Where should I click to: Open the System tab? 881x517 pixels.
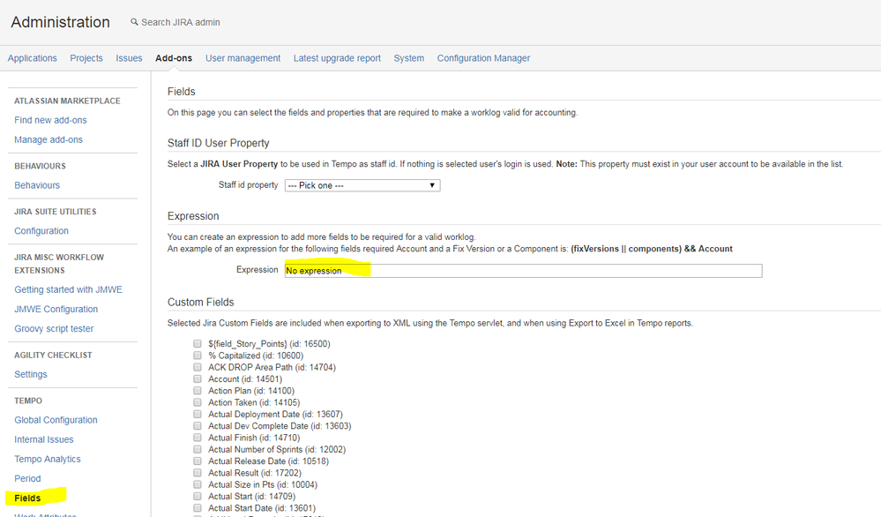(409, 58)
